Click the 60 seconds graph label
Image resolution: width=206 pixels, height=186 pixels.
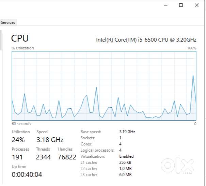pyautogui.click(x=21, y=124)
